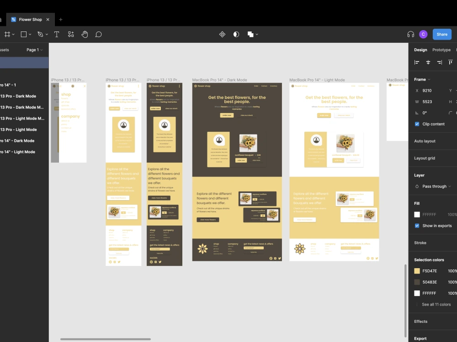Select the Pen tool

pos(40,34)
